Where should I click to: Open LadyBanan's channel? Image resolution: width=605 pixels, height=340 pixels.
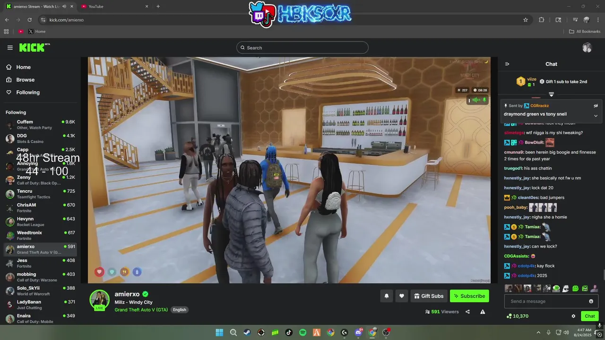click(41, 305)
